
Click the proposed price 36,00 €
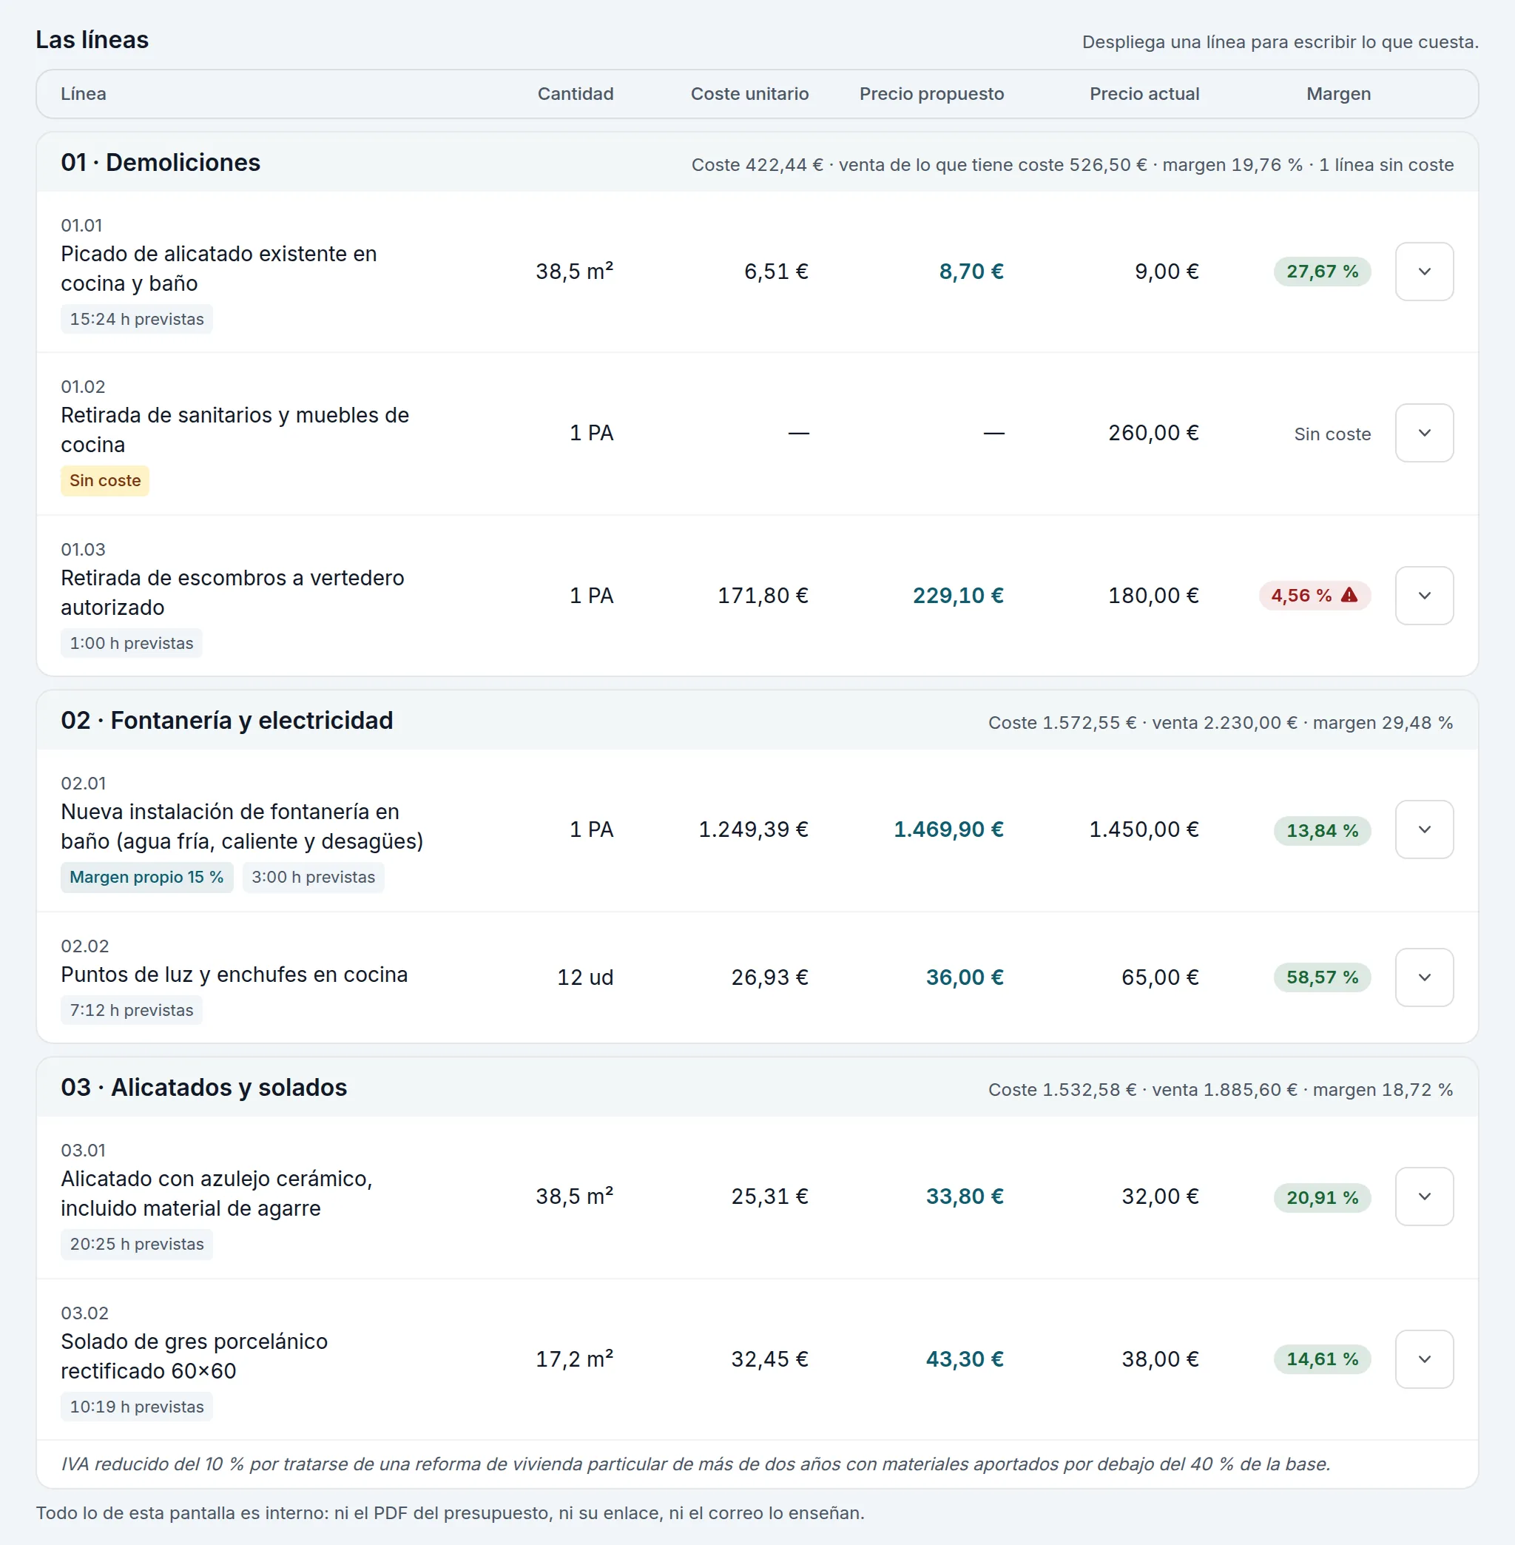(x=965, y=977)
